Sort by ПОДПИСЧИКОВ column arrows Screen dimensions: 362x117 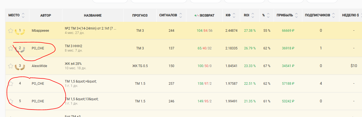334,15
